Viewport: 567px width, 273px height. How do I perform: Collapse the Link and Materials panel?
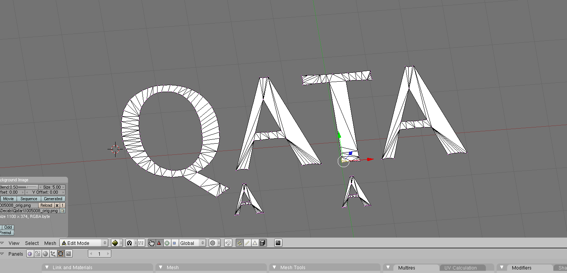click(x=47, y=267)
